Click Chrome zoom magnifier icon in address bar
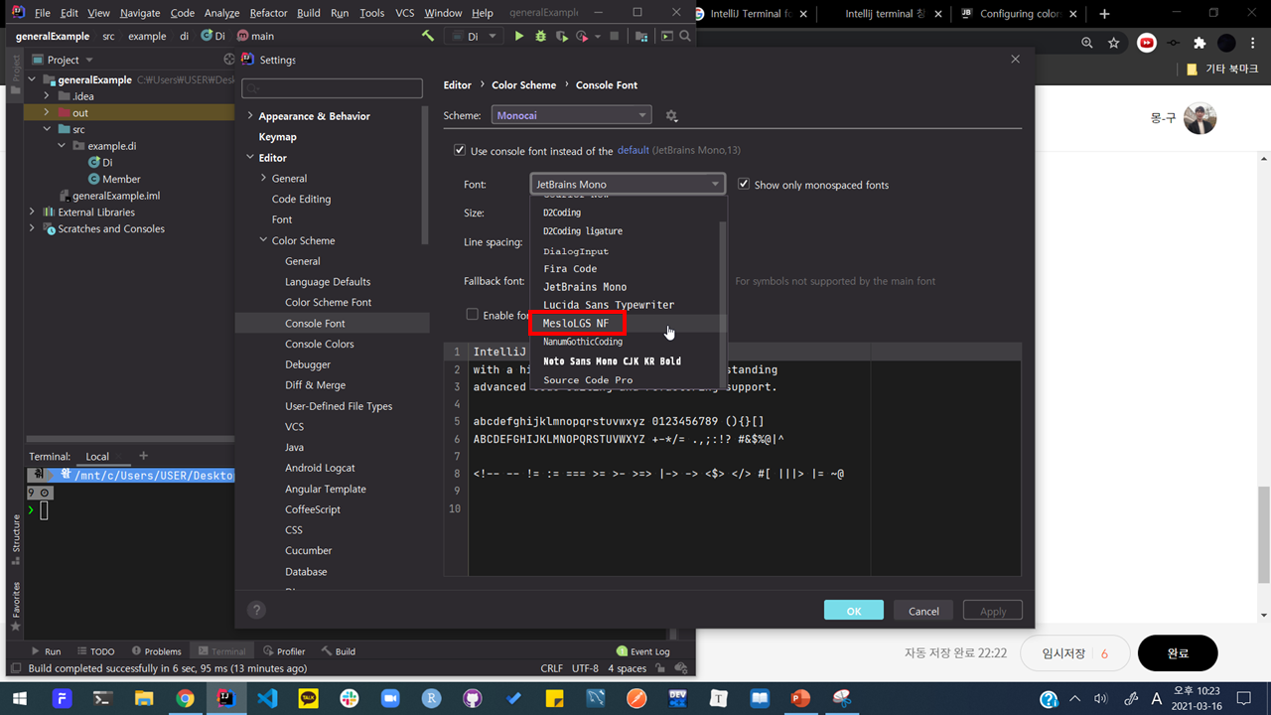This screenshot has width=1271, height=715. (x=1087, y=43)
